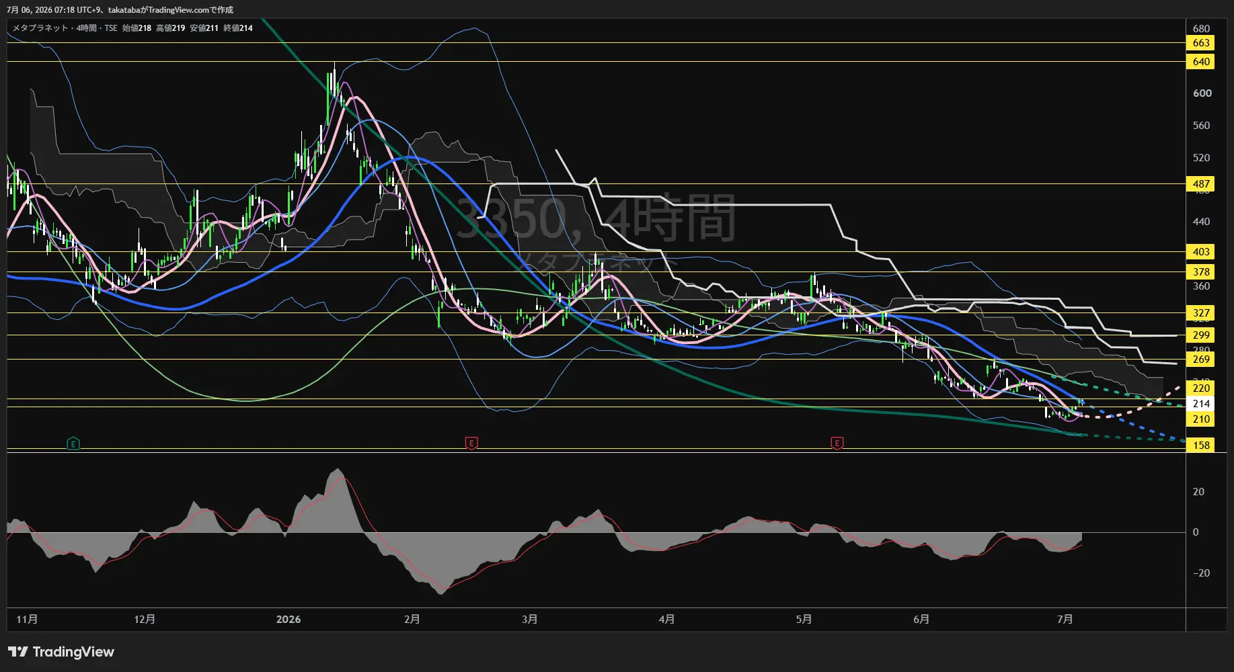
Task: Select the 663 yellow price label
Action: [1201, 43]
